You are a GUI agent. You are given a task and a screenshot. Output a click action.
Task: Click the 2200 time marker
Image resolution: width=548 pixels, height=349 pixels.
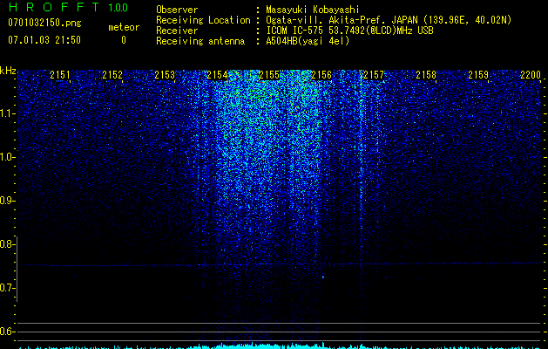[531, 74]
